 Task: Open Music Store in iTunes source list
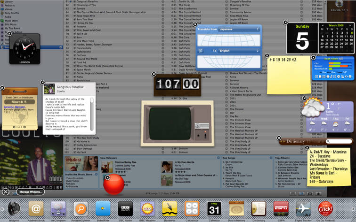point(11,21)
